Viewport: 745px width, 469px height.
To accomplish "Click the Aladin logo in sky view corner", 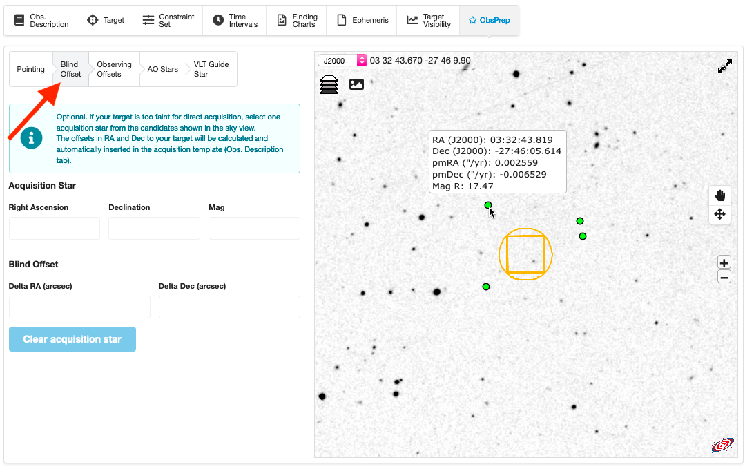I will click(722, 445).
